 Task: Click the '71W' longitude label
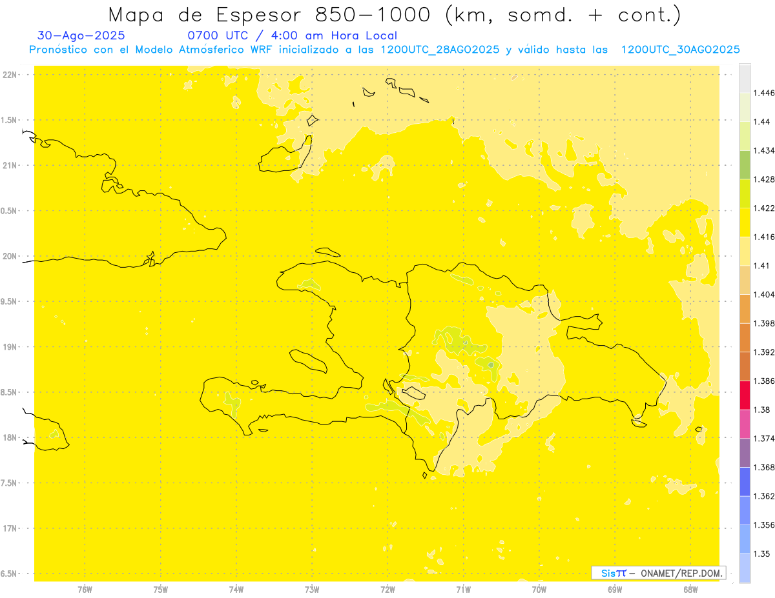pyautogui.click(x=463, y=589)
